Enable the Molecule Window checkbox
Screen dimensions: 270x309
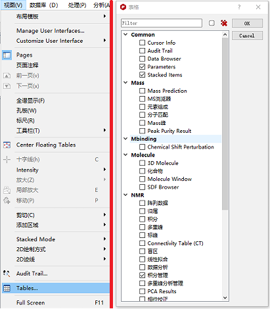point(142,179)
